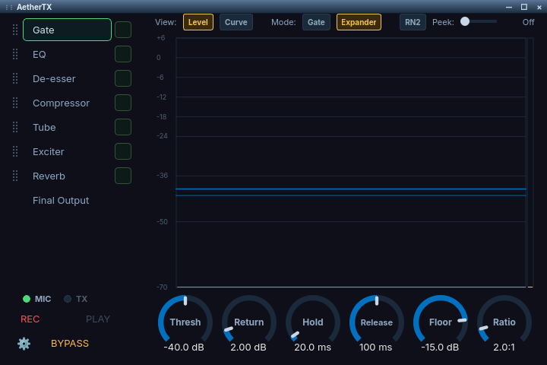Click the drag handle beside Exciter
547x365 pixels.
pyautogui.click(x=15, y=151)
